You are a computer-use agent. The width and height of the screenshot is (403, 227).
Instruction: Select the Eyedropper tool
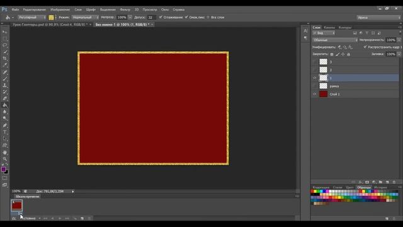click(x=4, y=65)
